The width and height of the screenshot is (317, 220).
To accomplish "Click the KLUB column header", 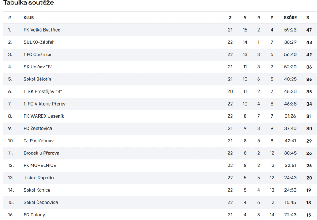I will (x=29, y=18).
